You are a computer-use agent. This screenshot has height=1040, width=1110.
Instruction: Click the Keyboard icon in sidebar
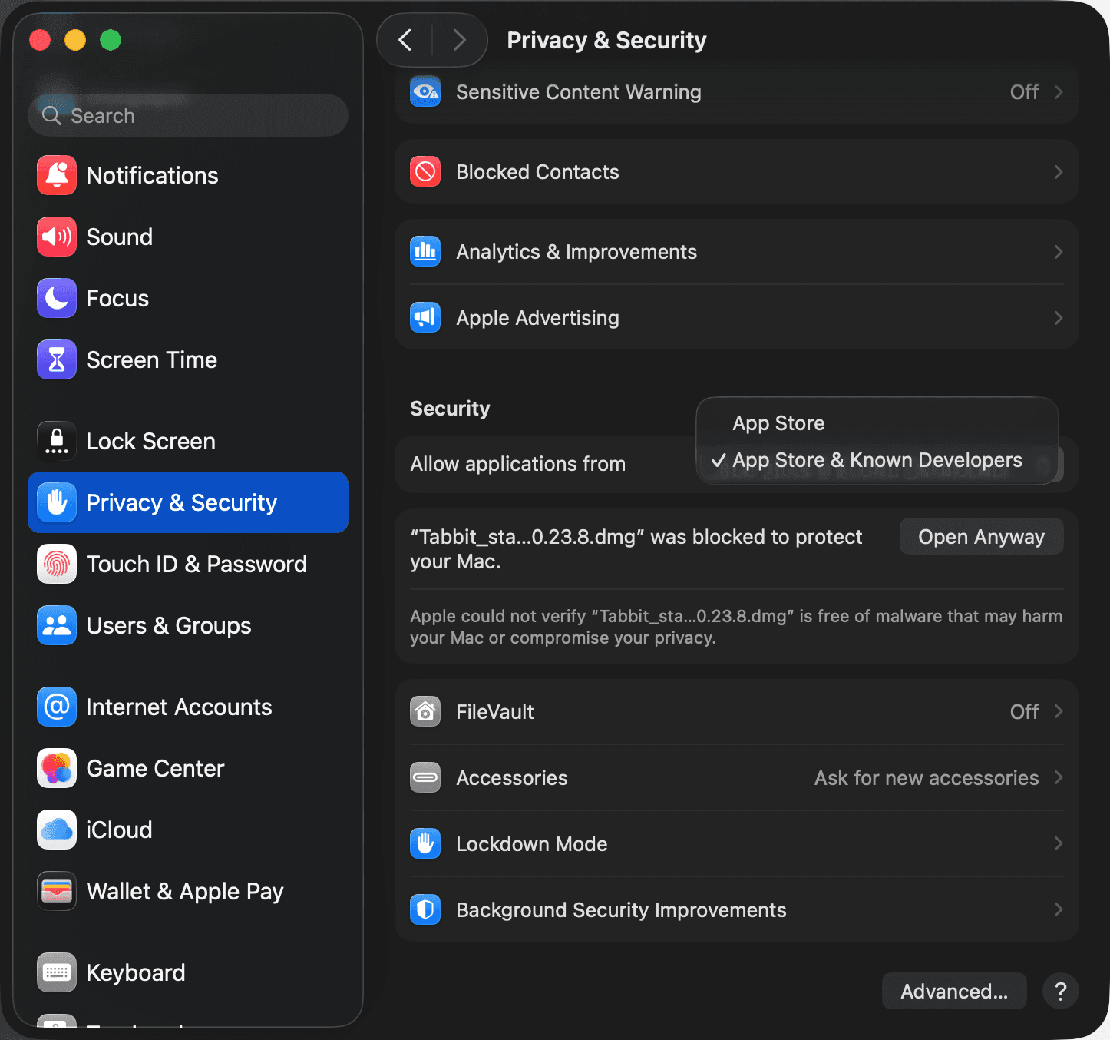[57, 972]
